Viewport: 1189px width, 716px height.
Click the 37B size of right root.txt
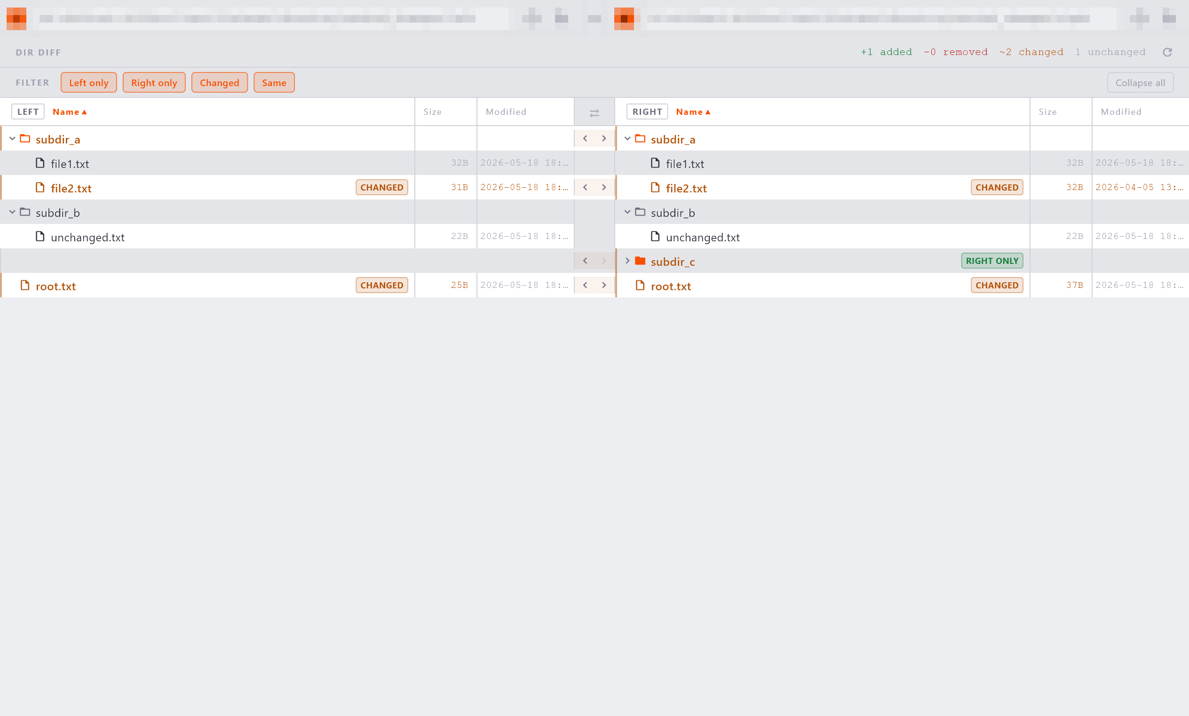point(1075,285)
